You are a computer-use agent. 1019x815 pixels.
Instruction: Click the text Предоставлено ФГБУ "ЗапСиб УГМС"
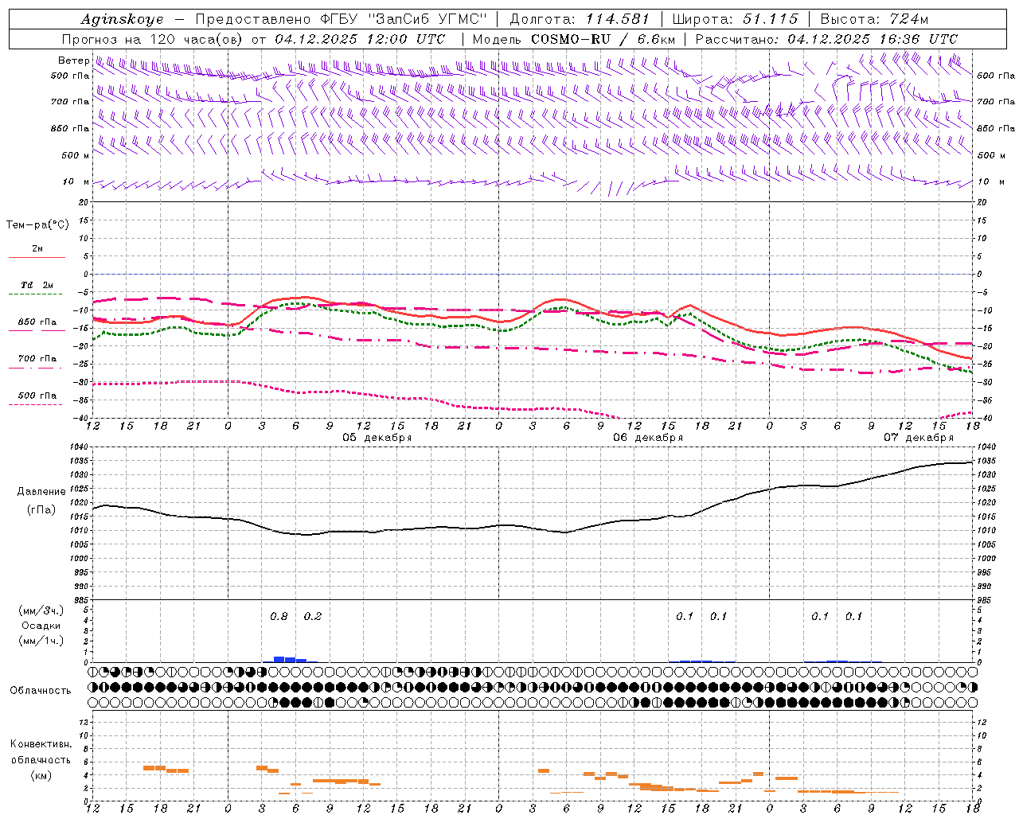[x=341, y=19]
